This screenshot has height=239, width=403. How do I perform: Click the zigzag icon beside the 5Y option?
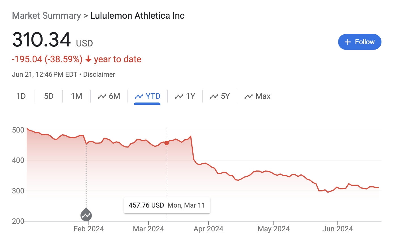tap(213, 96)
